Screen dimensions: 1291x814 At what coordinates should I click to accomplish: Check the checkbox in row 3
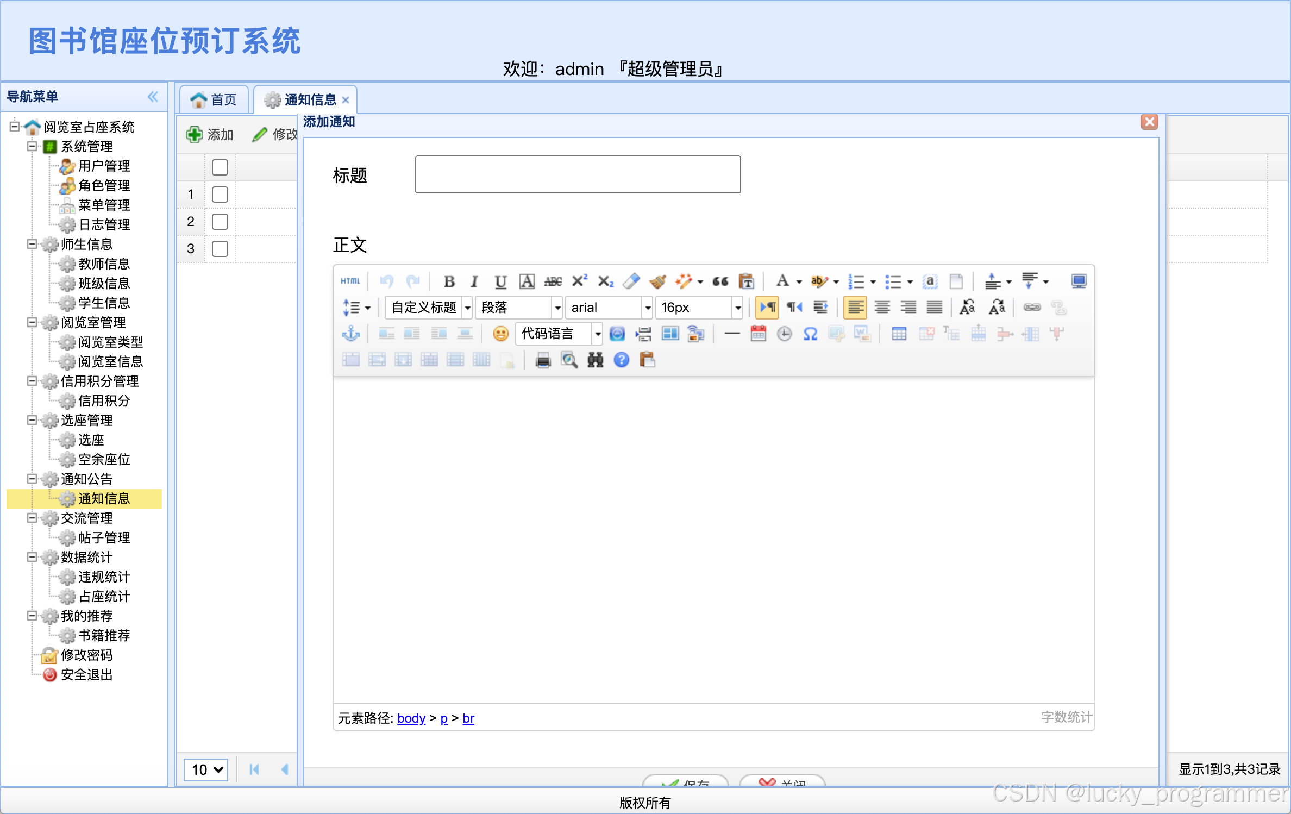(220, 249)
